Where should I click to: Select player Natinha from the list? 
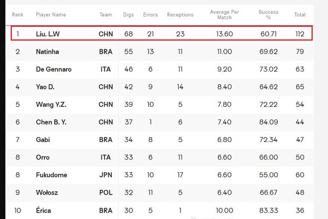(47, 52)
